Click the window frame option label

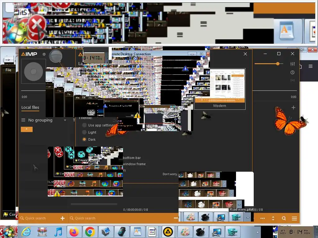click(x=134, y=164)
